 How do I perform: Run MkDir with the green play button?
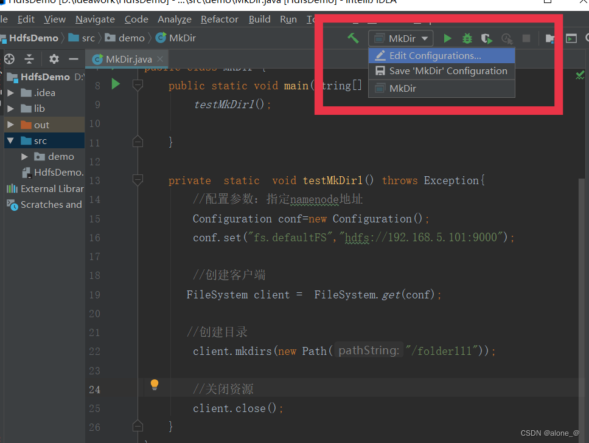click(x=447, y=38)
